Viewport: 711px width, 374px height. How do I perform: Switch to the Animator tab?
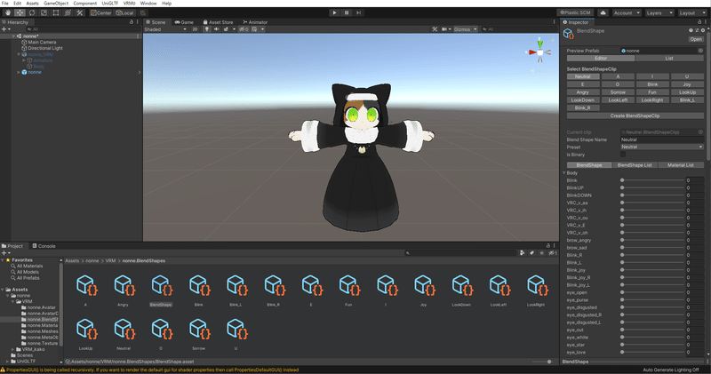pos(255,21)
